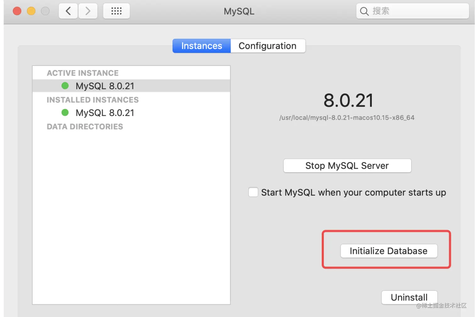Enable Start MySQL when your computer starts up
The width and height of the screenshot is (475, 317).
point(253,192)
